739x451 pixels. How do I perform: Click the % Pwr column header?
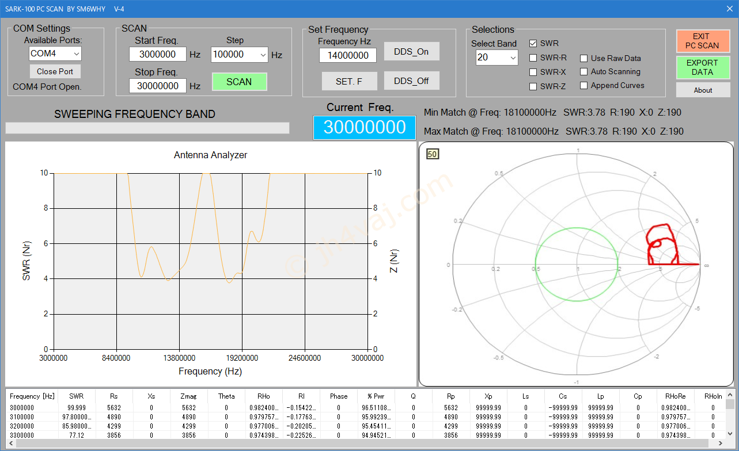click(376, 396)
